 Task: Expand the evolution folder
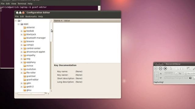tap(22, 69)
